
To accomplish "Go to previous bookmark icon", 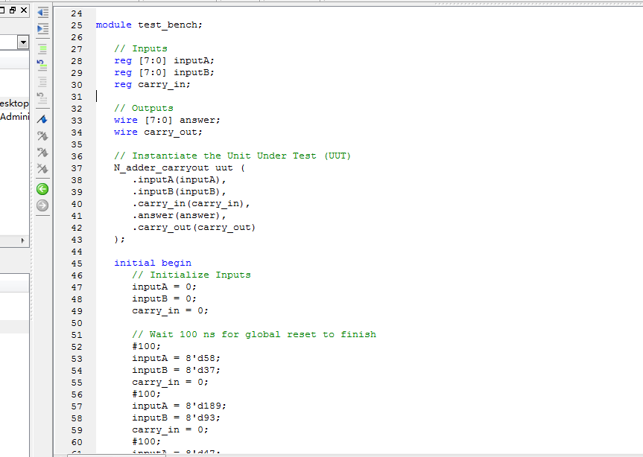I will coord(42,152).
